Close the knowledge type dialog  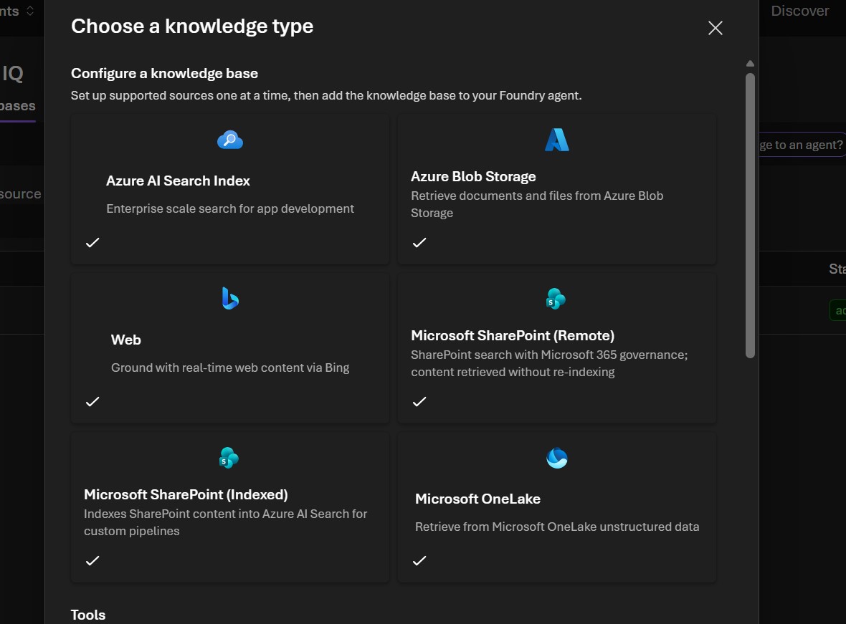point(715,28)
